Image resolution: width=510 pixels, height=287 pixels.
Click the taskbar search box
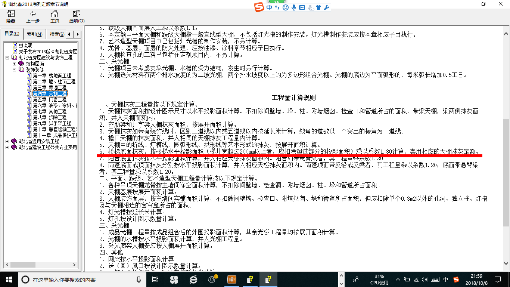click(82, 279)
